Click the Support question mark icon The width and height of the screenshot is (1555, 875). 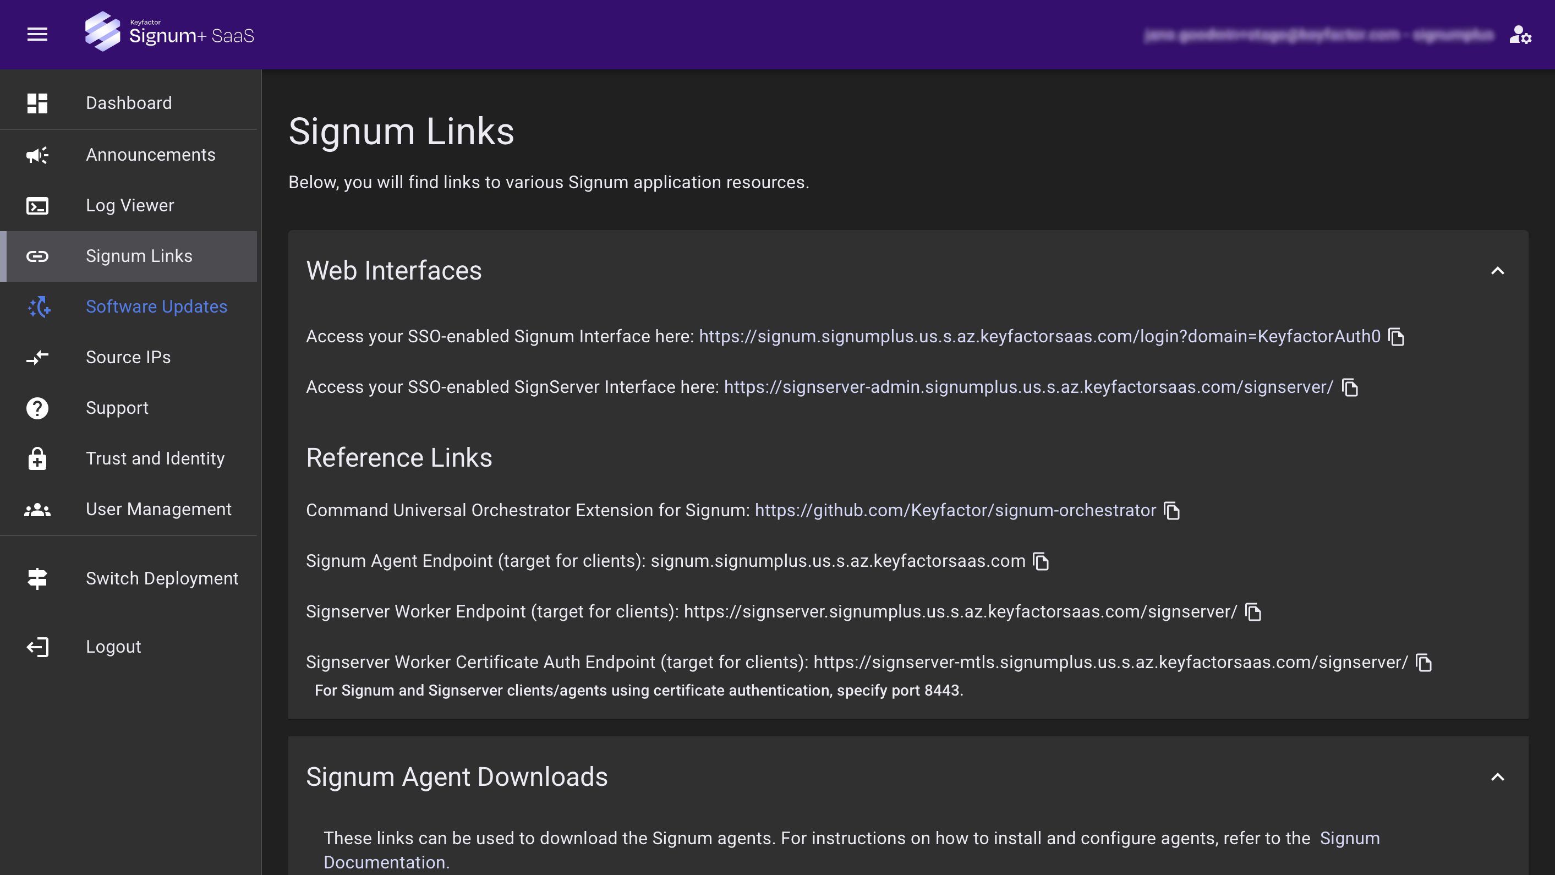pos(37,408)
